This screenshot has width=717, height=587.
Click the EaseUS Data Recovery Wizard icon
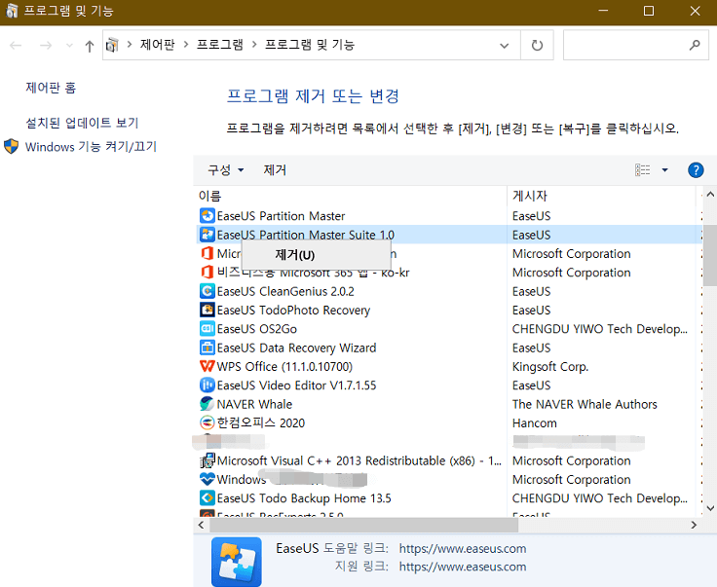[x=208, y=348]
